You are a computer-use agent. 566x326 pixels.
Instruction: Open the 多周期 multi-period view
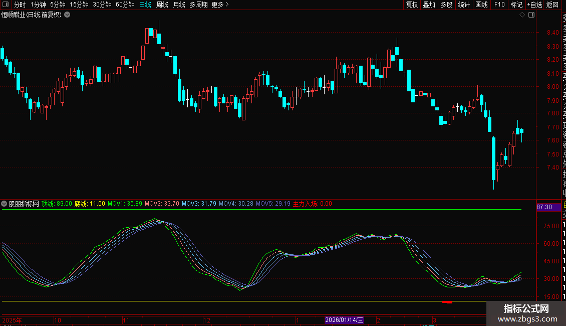(x=198, y=5)
